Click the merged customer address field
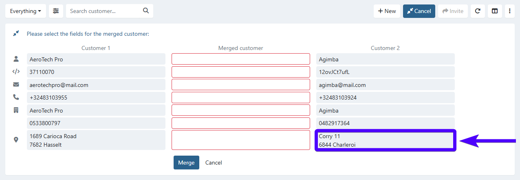Screen dimensions: 520x180 tap(240, 140)
